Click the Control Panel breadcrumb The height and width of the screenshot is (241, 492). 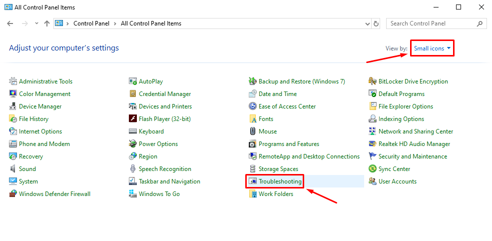click(91, 23)
